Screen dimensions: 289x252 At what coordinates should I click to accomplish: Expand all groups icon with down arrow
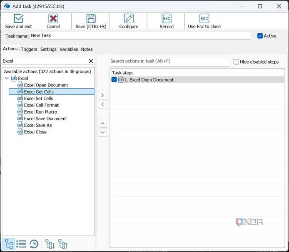tap(50, 244)
